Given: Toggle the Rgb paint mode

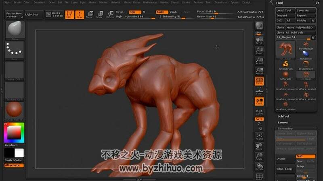Looking at the screenshot, I should (x=135, y=12).
